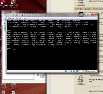Minimize the LinuxLive VirtualBox window
Image resolution: width=103 pixels, height=94 pixels.
[87, 14]
